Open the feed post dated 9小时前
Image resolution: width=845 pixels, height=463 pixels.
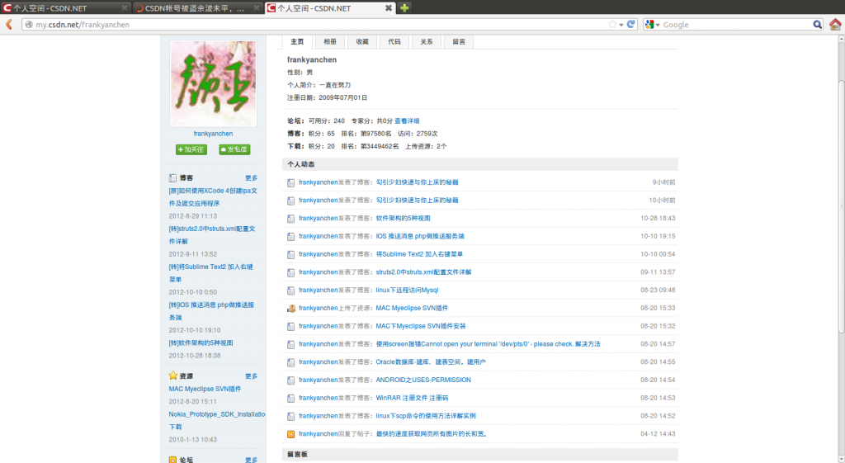[x=417, y=182]
